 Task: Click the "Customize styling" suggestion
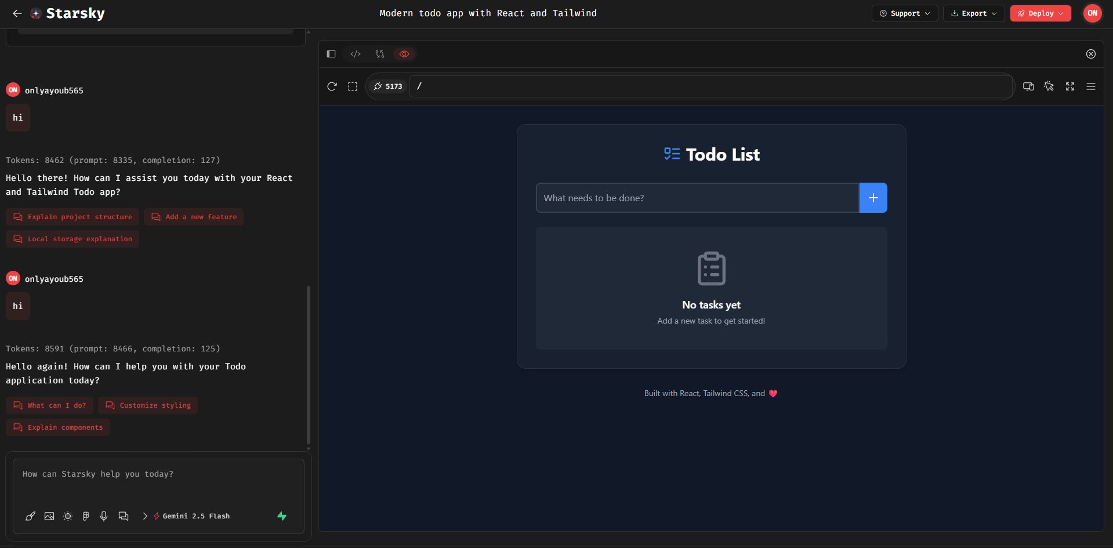point(148,405)
